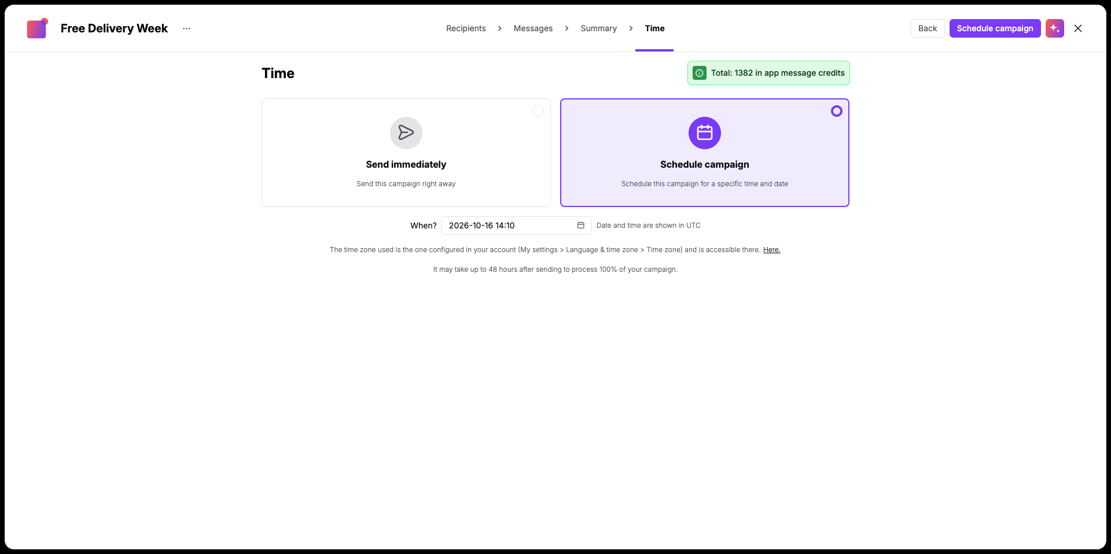This screenshot has height=554, width=1111.
Task: Click the Brevo app logo icon
Action: (37, 28)
